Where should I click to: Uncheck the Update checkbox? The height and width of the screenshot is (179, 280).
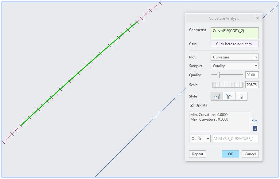pyautogui.click(x=192, y=105)
